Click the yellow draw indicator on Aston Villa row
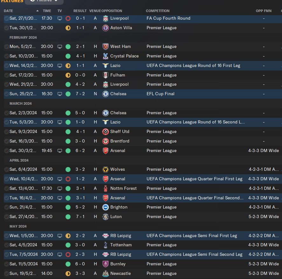Image resolution: width=282 pixels, height=279 pixels. pyautogui.click(x=68, y=28)
